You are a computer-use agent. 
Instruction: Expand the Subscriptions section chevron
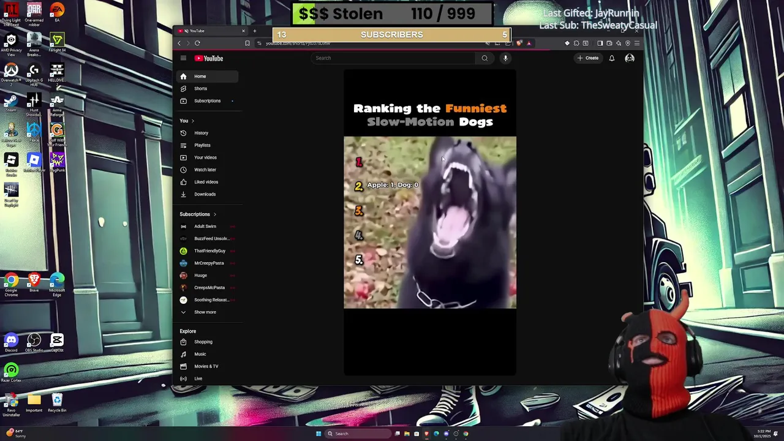[x=214, y=214]
